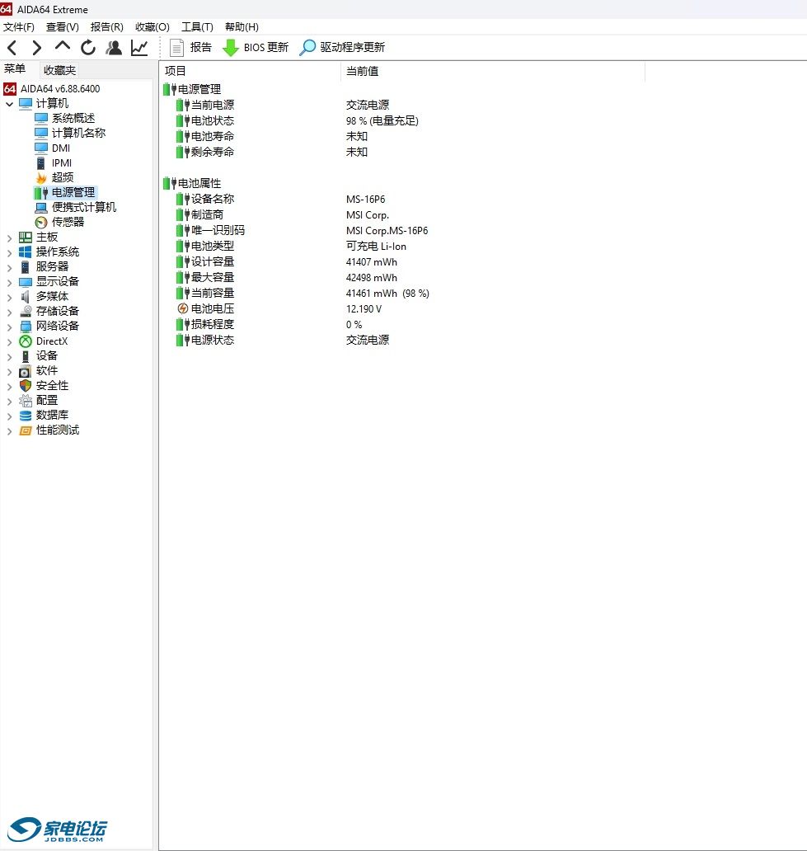Open the 收藏(O) menu
This screenshot has width=807, height=851.
pos(152,26)
